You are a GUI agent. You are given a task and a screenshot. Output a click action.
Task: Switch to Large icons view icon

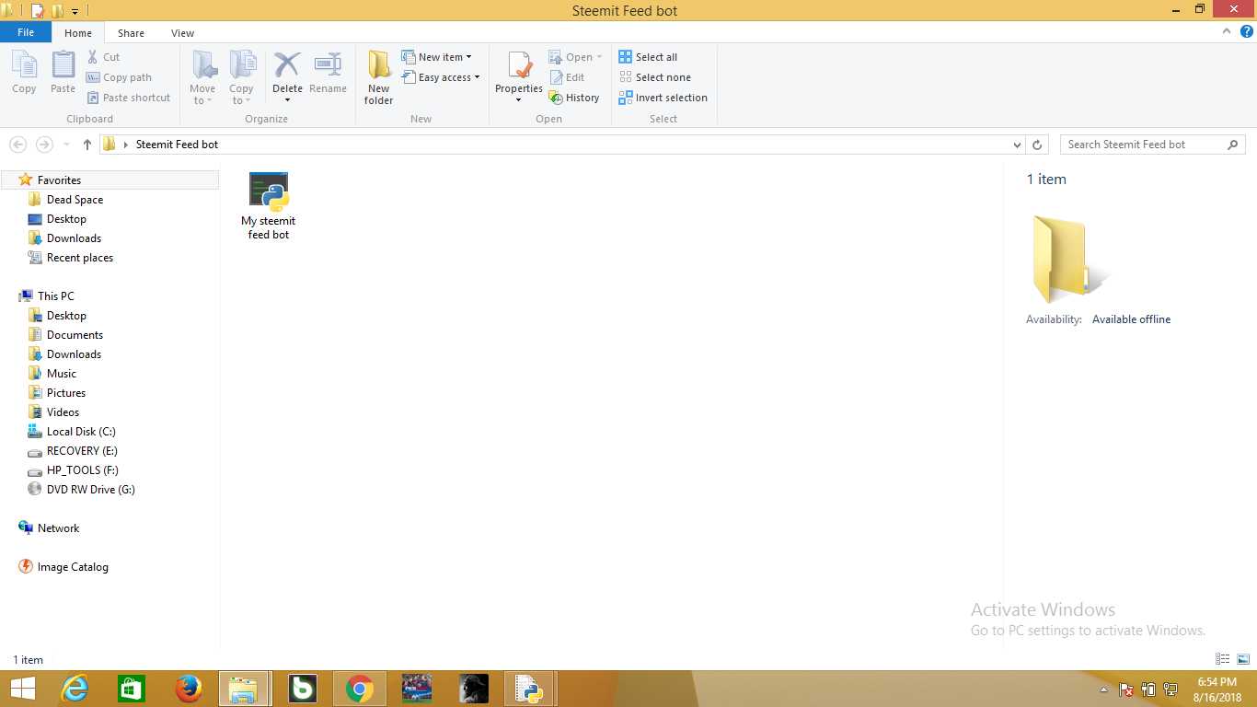[x=1243, y=659]
